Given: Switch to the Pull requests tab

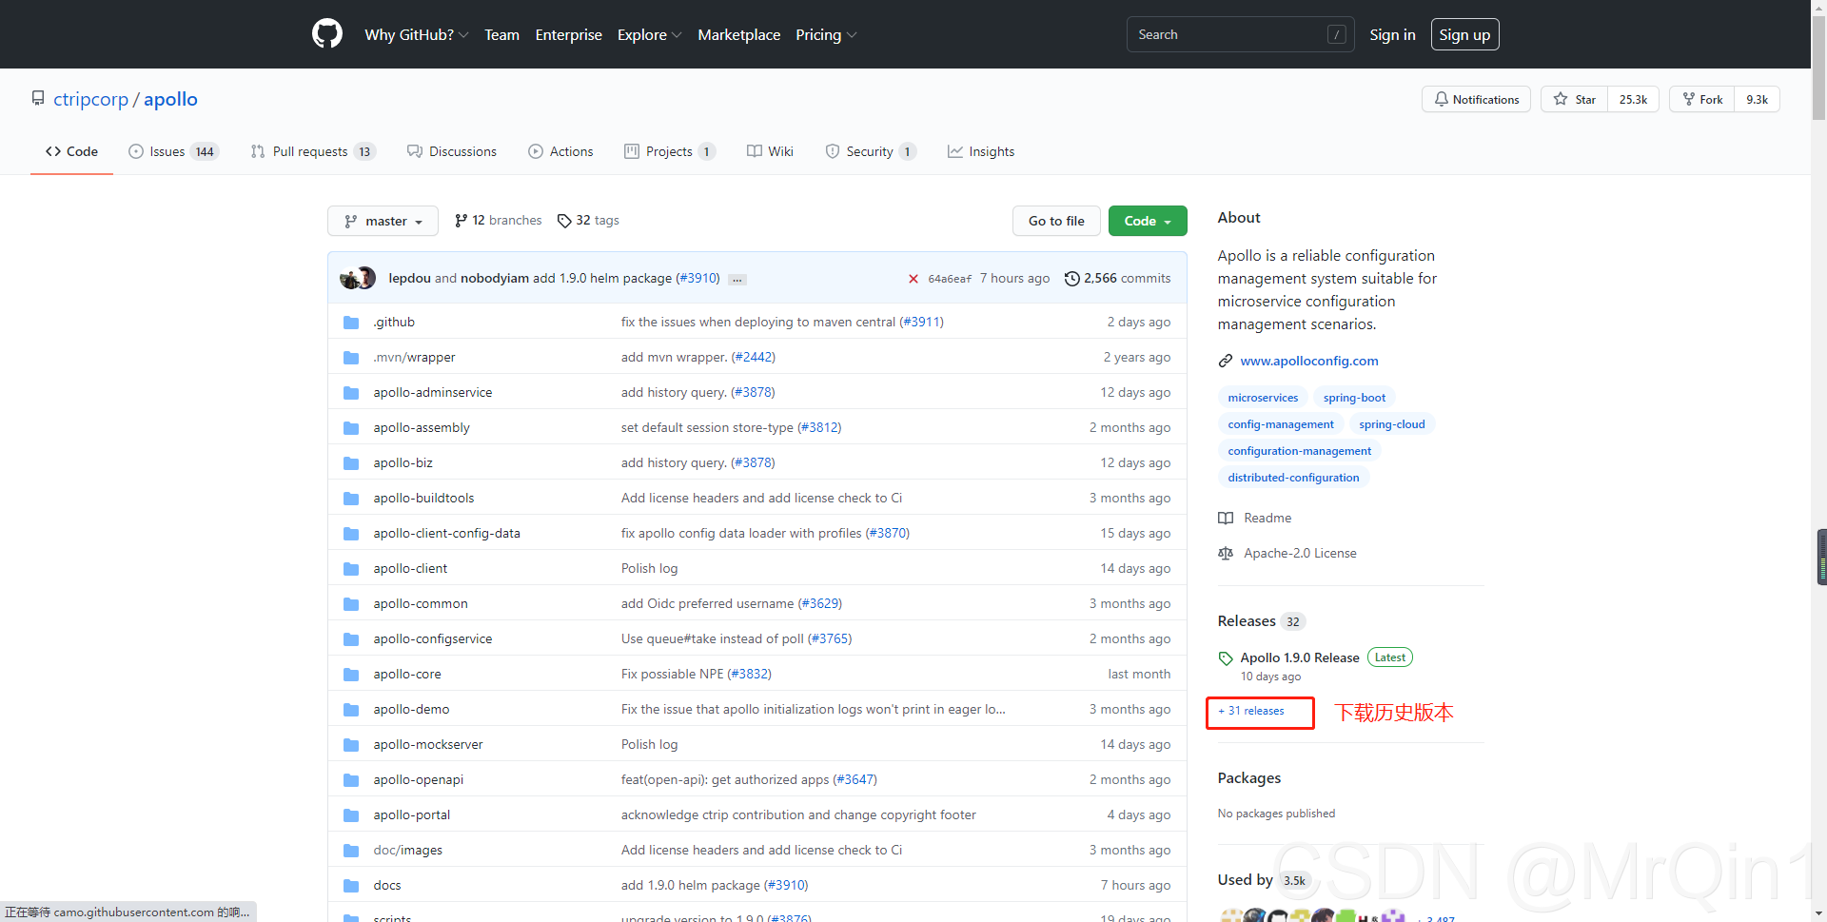Looking at the screenshot, I should [x=313, y=151].
